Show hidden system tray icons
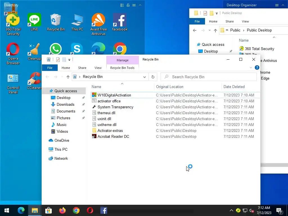288x216 pixels. click(x=231, y=210)
